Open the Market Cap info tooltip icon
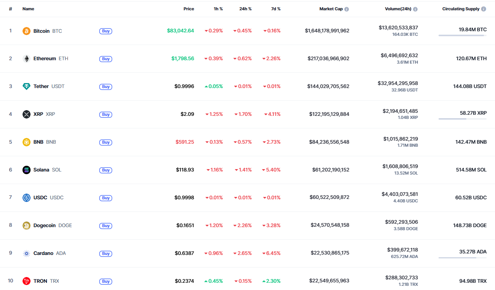495x290 pixels. point(347,9)
